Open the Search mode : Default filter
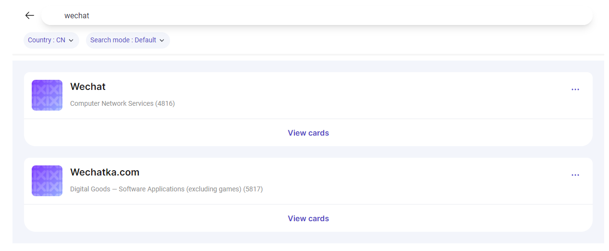Image resolution: width=609 pixels, height=251 pixels. point(127,40)
